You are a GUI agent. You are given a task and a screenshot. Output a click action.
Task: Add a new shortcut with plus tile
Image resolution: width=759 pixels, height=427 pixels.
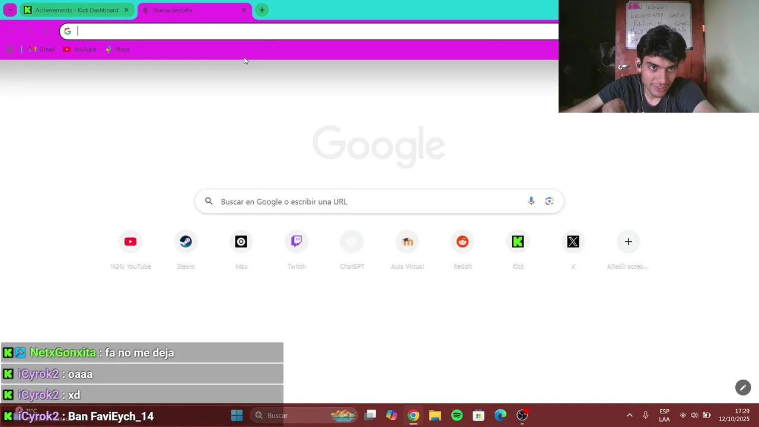tap(629, 241)
